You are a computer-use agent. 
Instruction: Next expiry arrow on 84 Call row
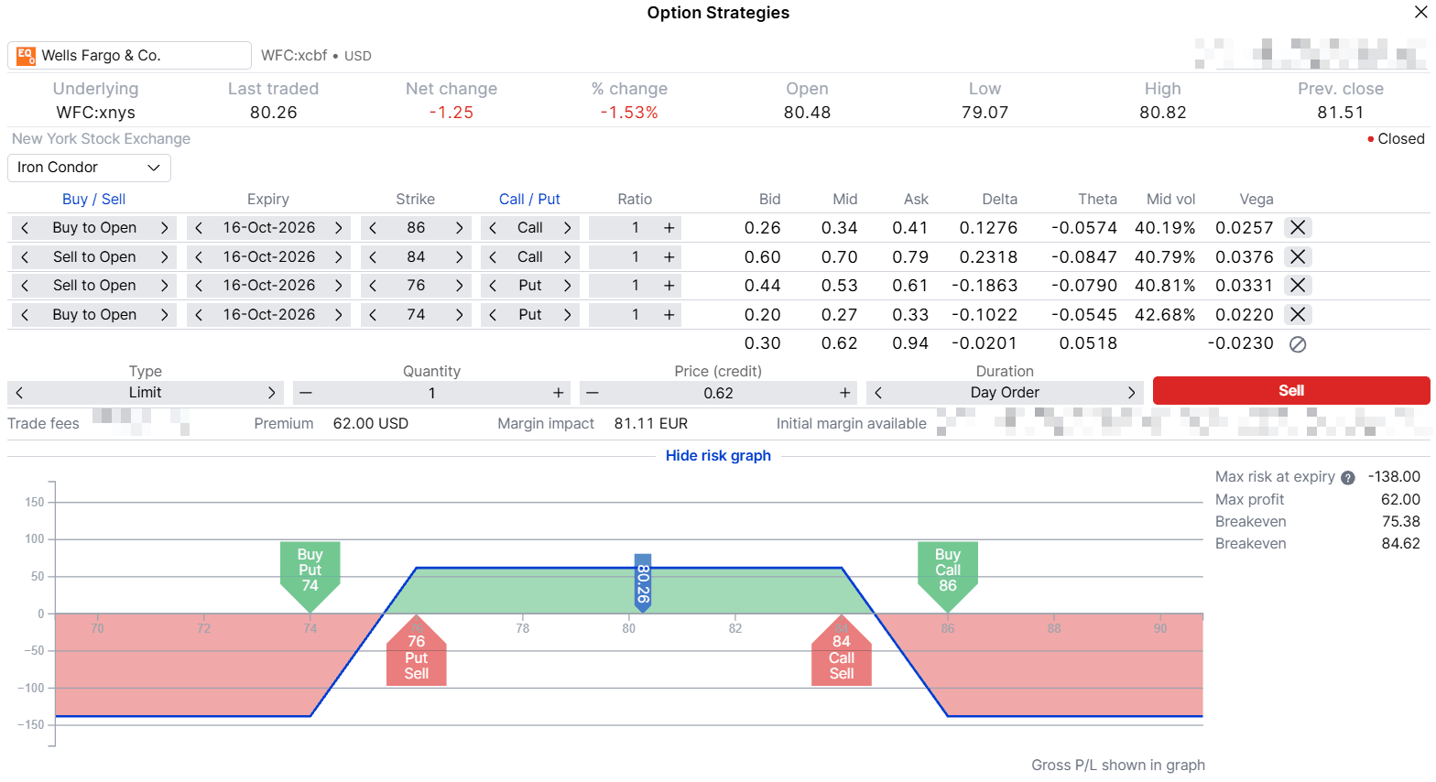coord(338,257)
